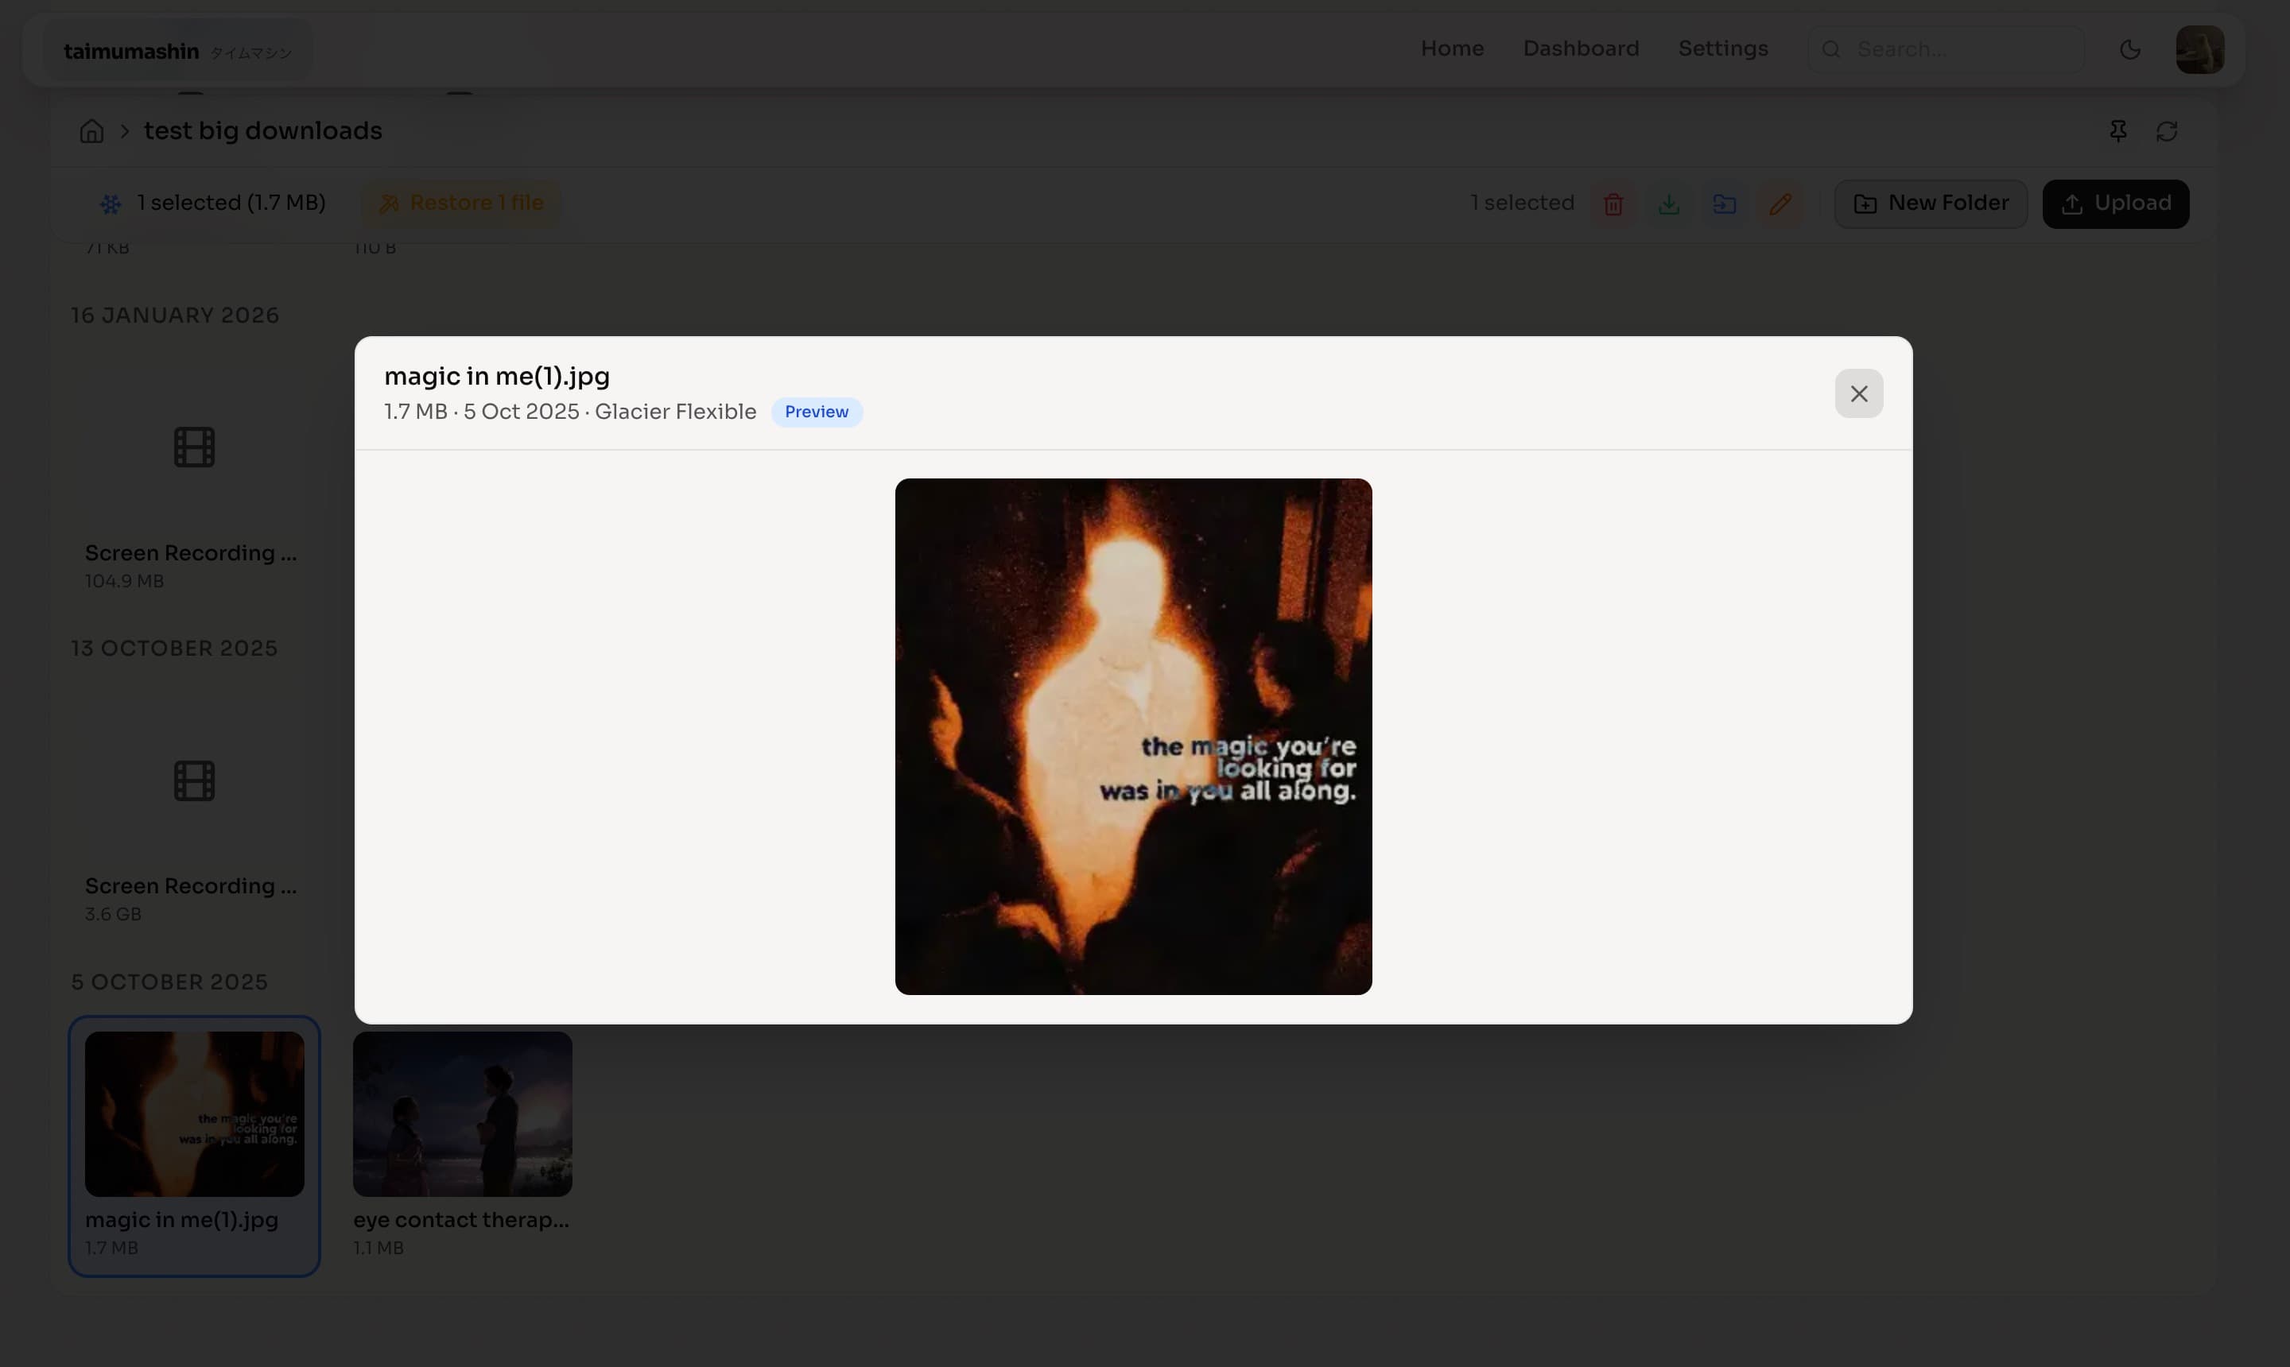
Task: Click the Upload button
Action: [2116, 203]
